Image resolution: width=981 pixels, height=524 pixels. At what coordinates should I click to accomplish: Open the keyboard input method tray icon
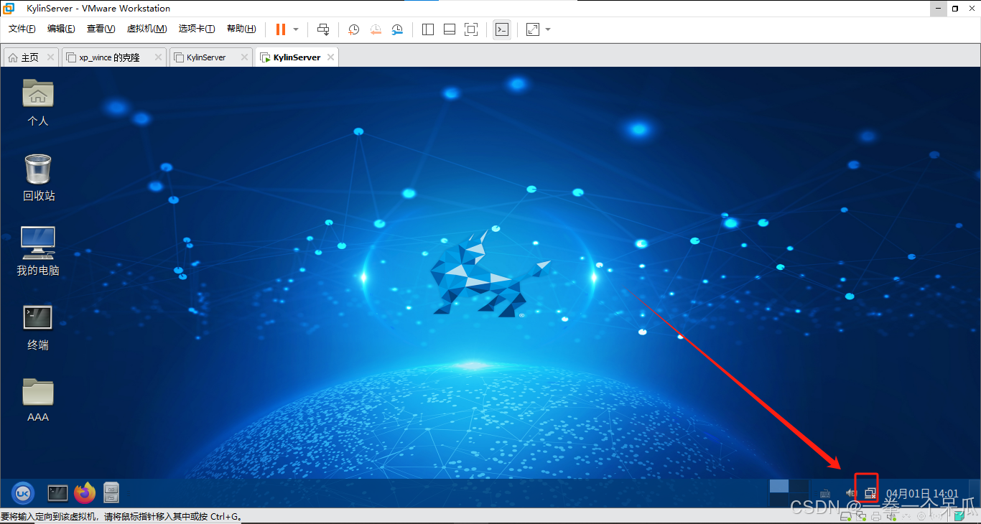(x=825, y=493)
